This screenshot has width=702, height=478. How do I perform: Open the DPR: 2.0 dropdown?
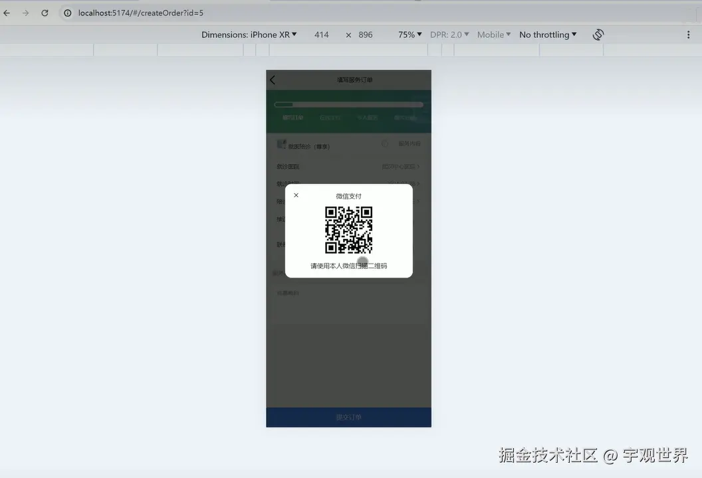click(449, 35)
